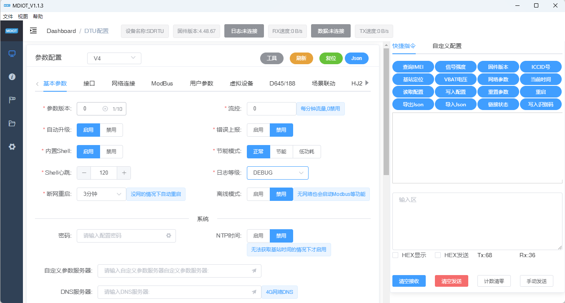Image resolution: width=565 pixels, height=303 pixels.
Task: Collapse the sidebar with hamburger icon
Action: [x=33, y=31]
